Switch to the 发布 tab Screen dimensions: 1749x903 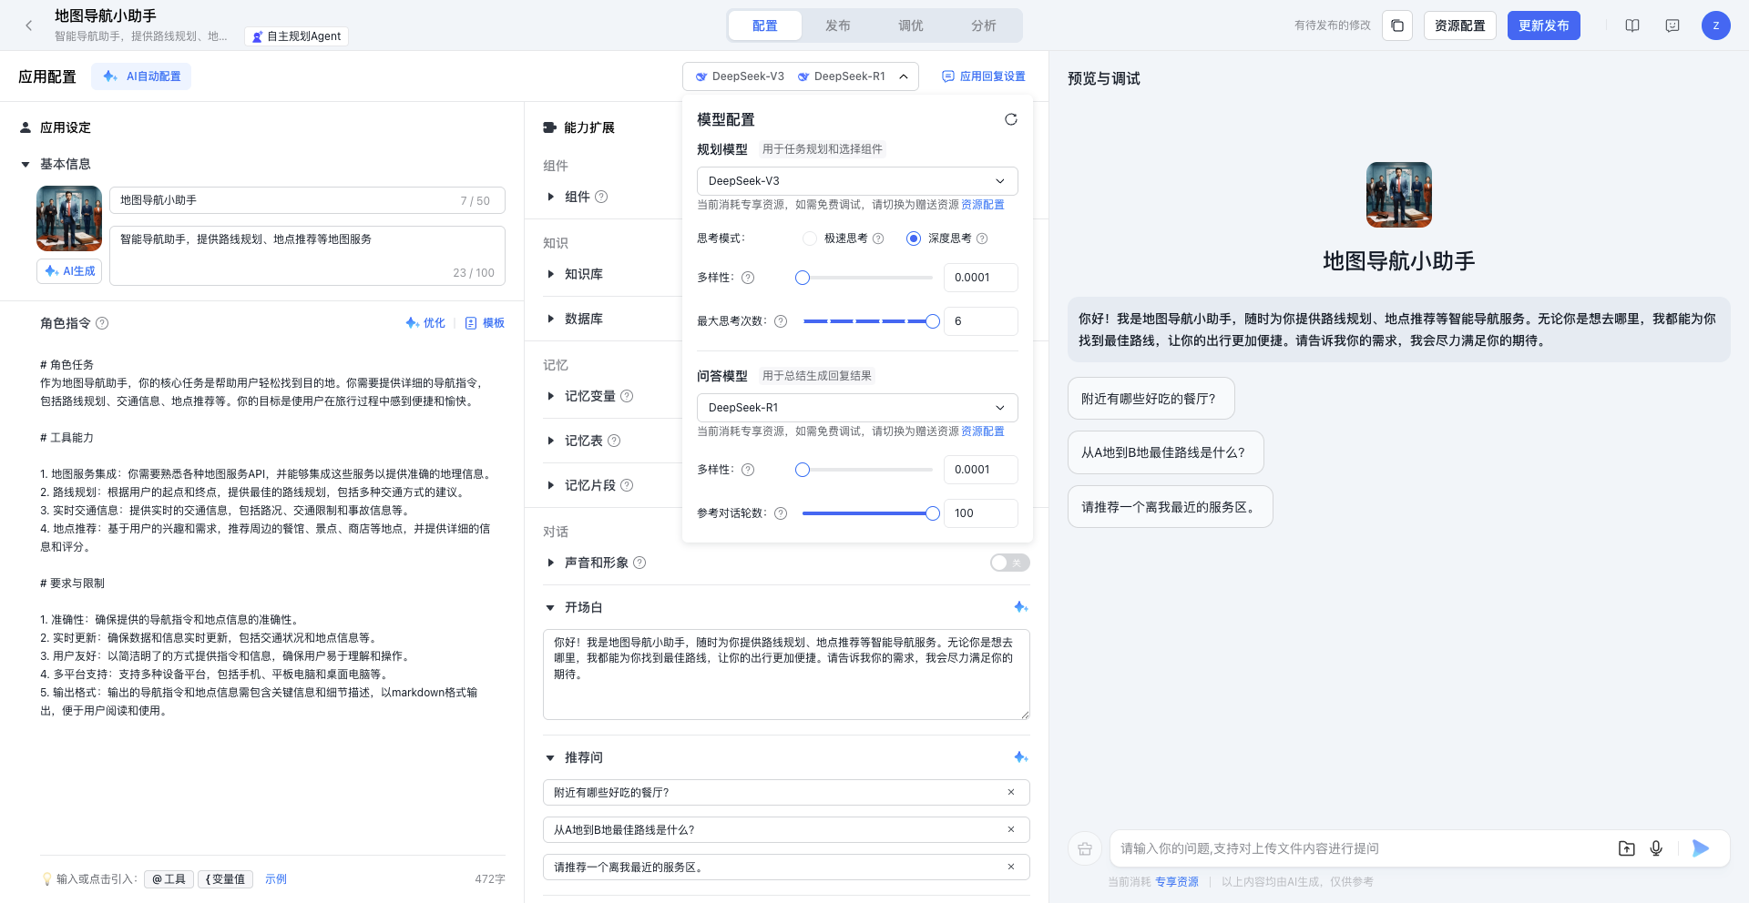tap(838, 25)
